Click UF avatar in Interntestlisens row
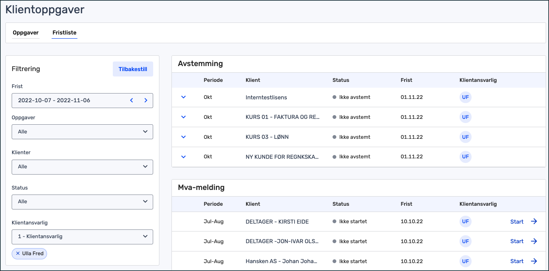This screenshot has width=549, height=271. 465,97
